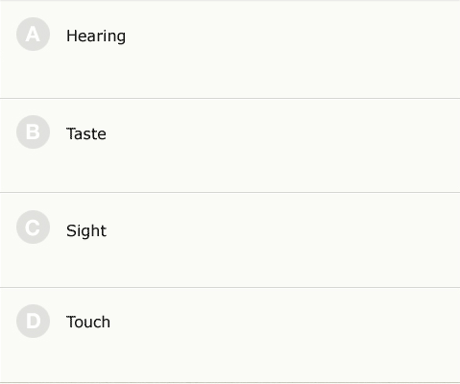The height and width of the screenshot is (384, 460).
Task: Click the Hearing answer text
Action: [x=96, y=36]
